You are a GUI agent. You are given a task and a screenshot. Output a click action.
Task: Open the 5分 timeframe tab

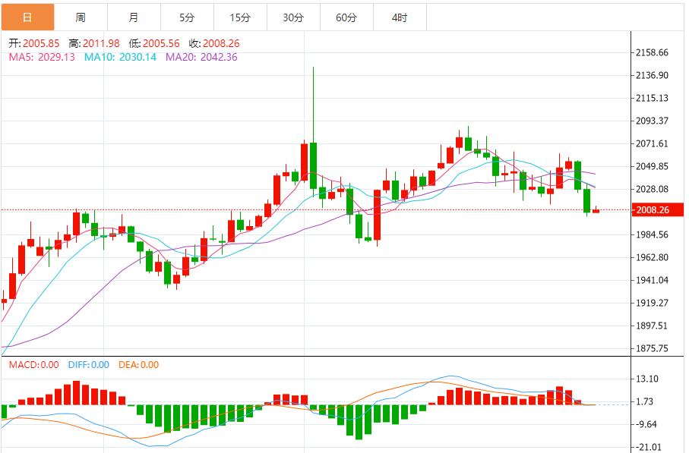(187, 17)
